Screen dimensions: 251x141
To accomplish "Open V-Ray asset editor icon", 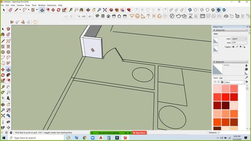I will tap(172, 16).
